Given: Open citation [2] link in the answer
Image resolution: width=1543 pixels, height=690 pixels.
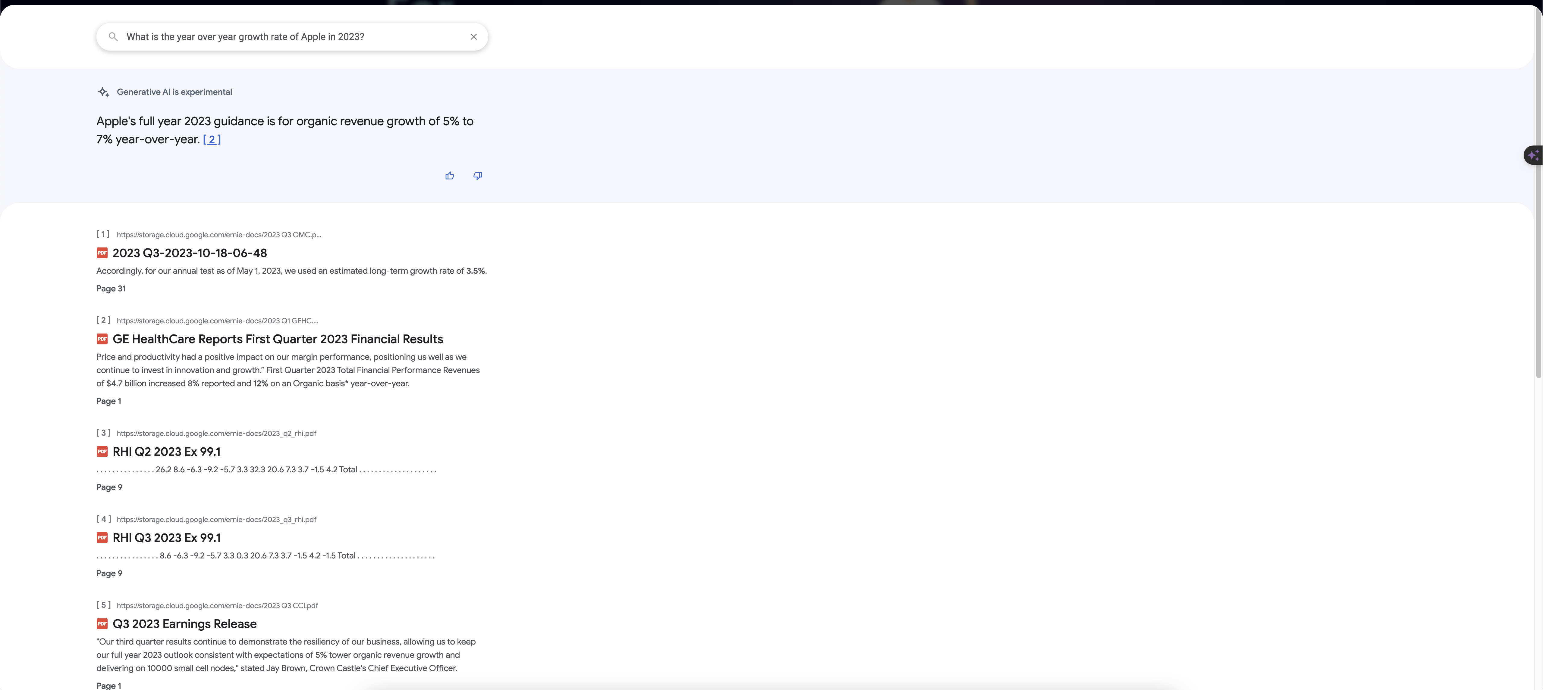Looking at the screenshot, I should pos(212,139).
